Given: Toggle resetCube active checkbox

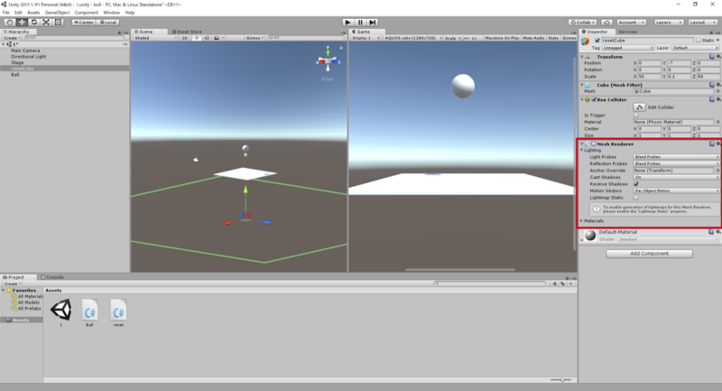Looking at the screenshot, I should (x=597, y=41).
